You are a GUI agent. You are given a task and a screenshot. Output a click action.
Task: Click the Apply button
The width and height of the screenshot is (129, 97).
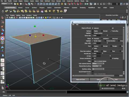98,79
